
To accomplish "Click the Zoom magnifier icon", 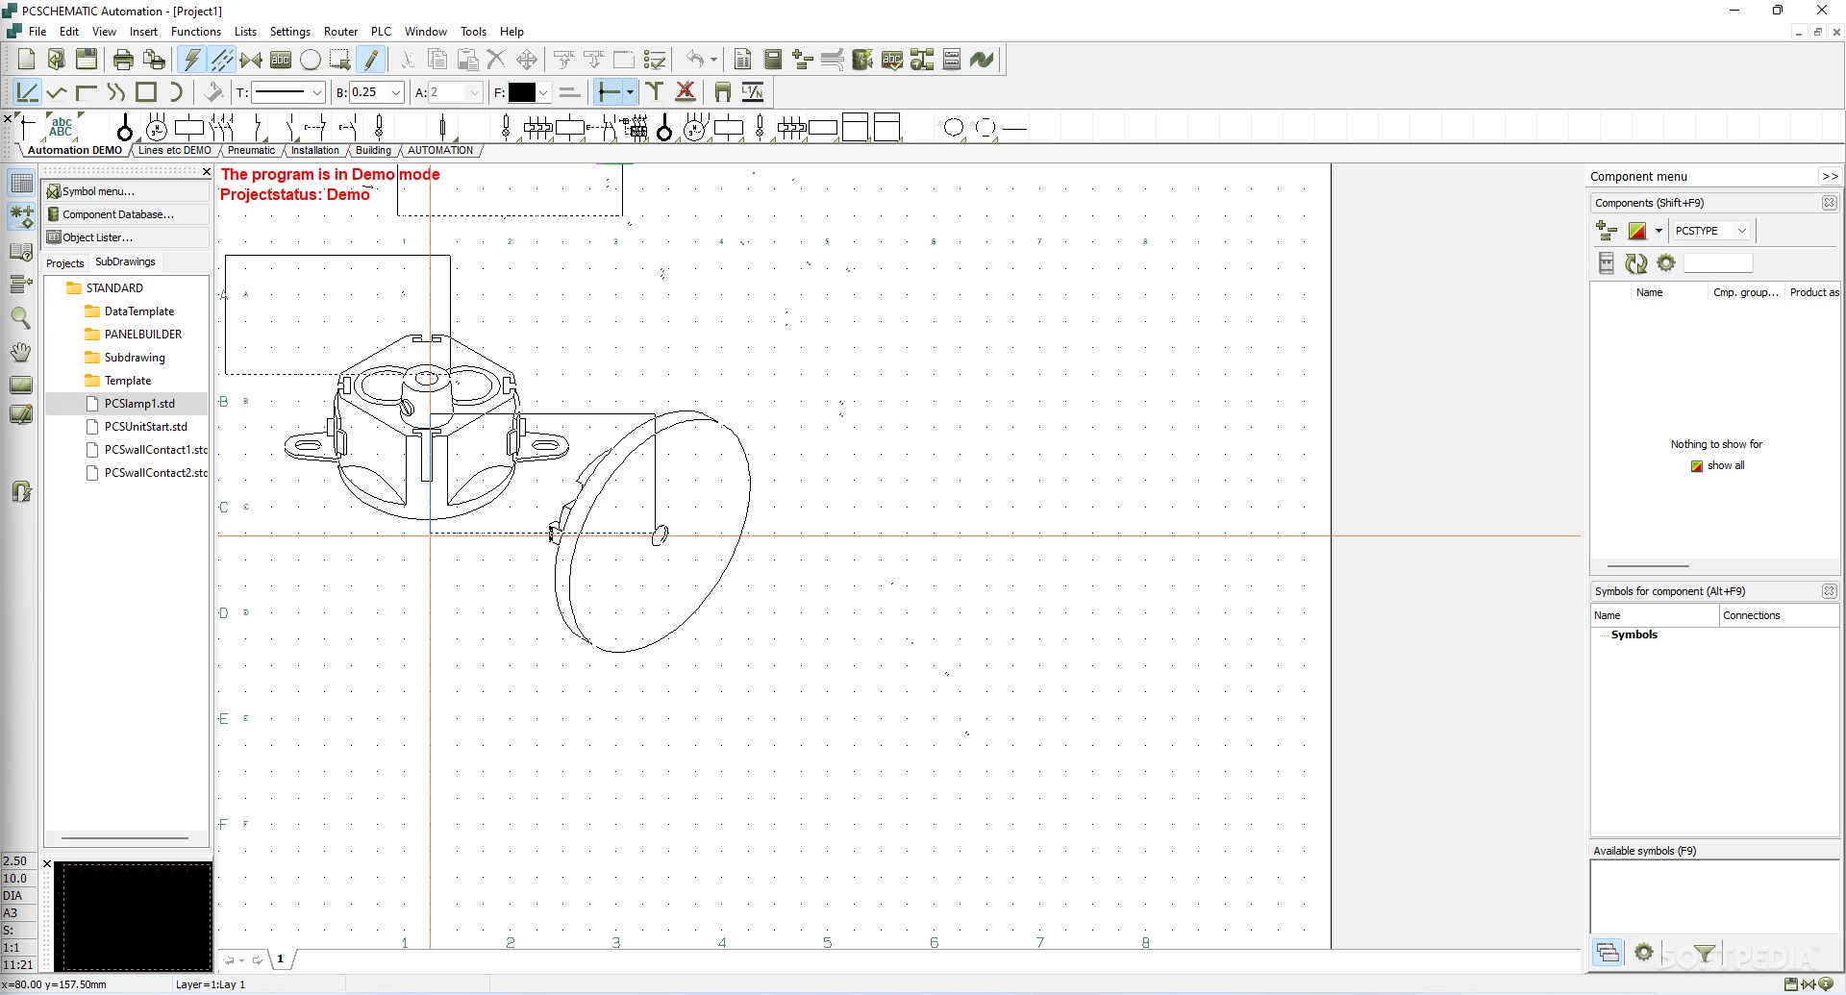I will tap(21, 317).
